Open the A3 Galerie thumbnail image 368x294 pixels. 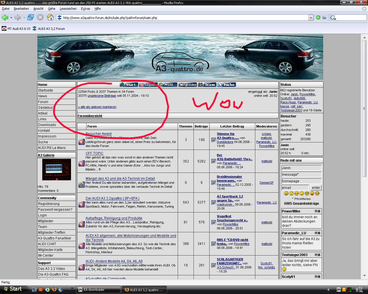[56, 169]
